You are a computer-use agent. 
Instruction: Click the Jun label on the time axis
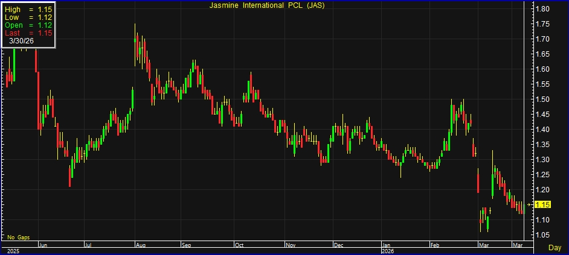(x=43, y=246)
